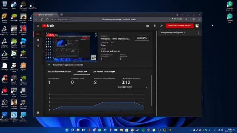The height and width of the screenshot is (133, 237).
Task: Reload the page with browser refresh icon
Action: click(x=47, y=20)
